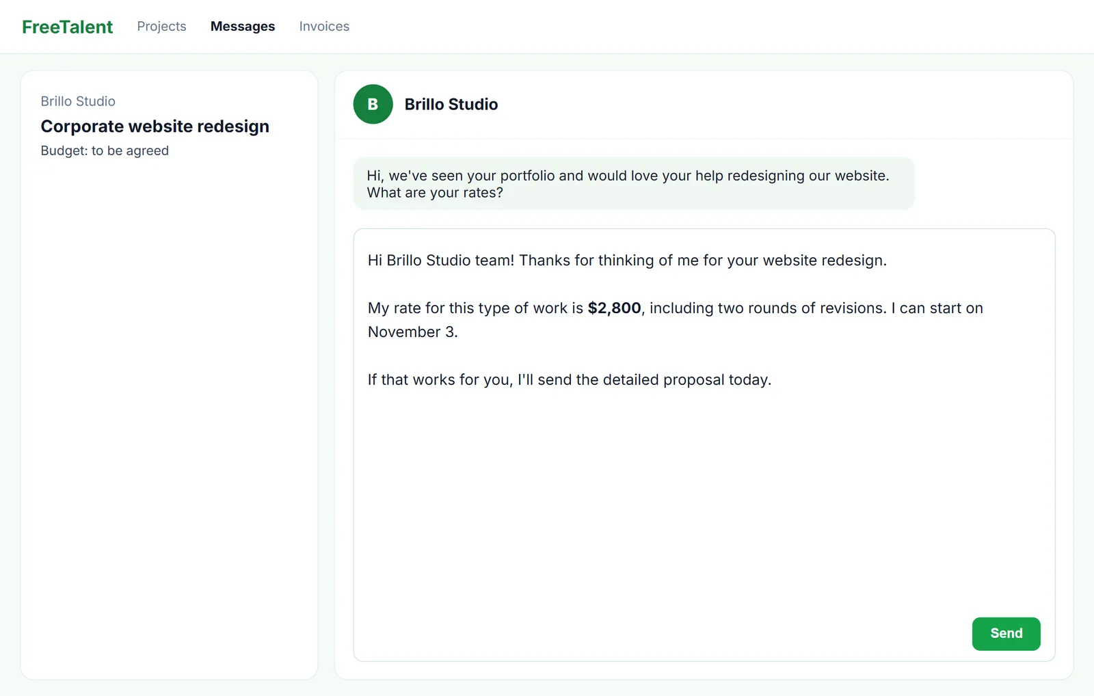The image size is (1094, 696).
Task: Click the incoming message bubble about rates
Action: click(x=634, y=184)
